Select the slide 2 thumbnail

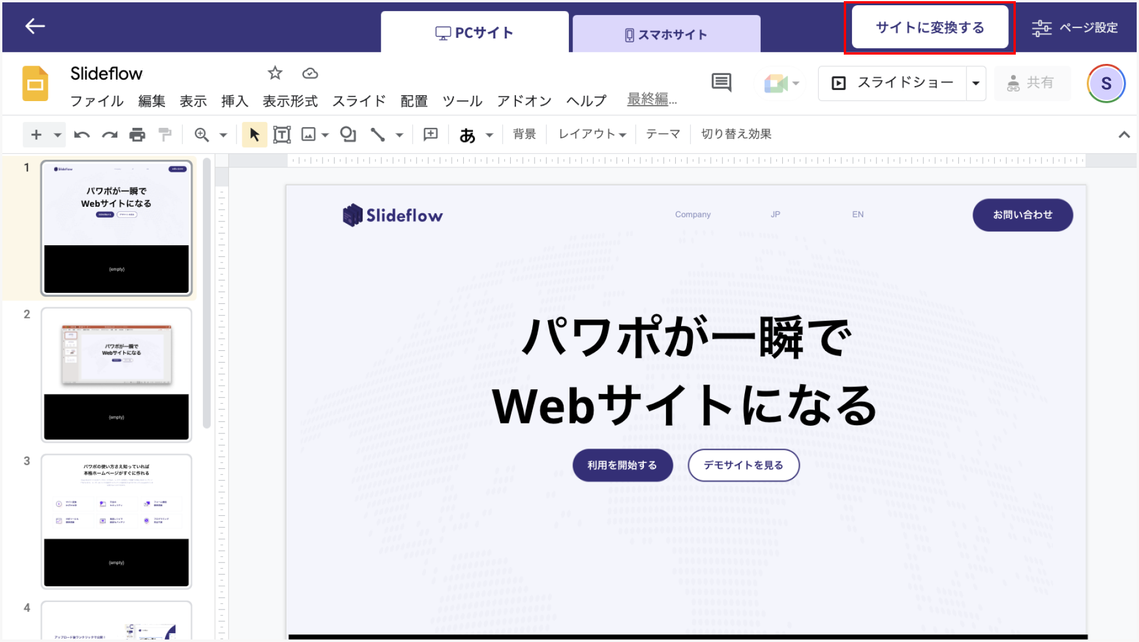pyautogui.click(x=116, y=374)
